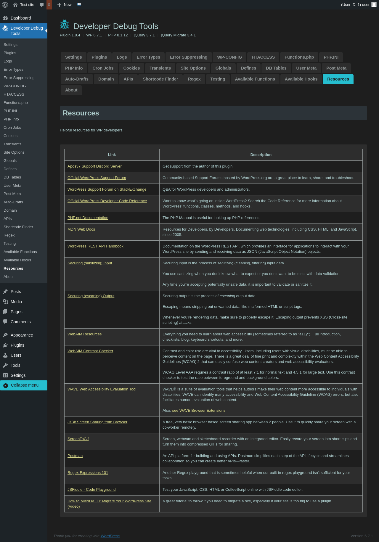Click the 'Description' table column header
Image resolution: width=379 pixels, height=542 pixels.
[x=261, y=155]
